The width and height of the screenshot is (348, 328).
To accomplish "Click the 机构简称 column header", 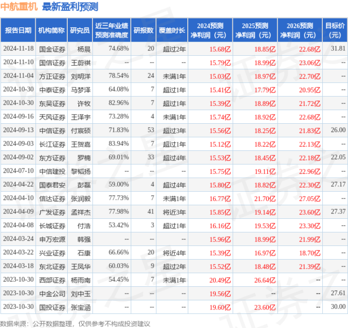I will 51,30.
